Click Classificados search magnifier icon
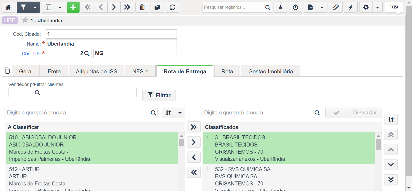This screenshot has height=191, width=412. [x=317, y=113]
